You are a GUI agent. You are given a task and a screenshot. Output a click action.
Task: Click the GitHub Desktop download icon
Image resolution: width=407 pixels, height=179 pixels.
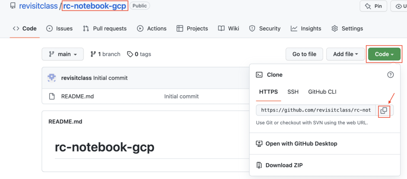point(259,144)
